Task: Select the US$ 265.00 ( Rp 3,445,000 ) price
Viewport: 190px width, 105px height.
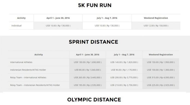Action: click(x=88, y=77)
